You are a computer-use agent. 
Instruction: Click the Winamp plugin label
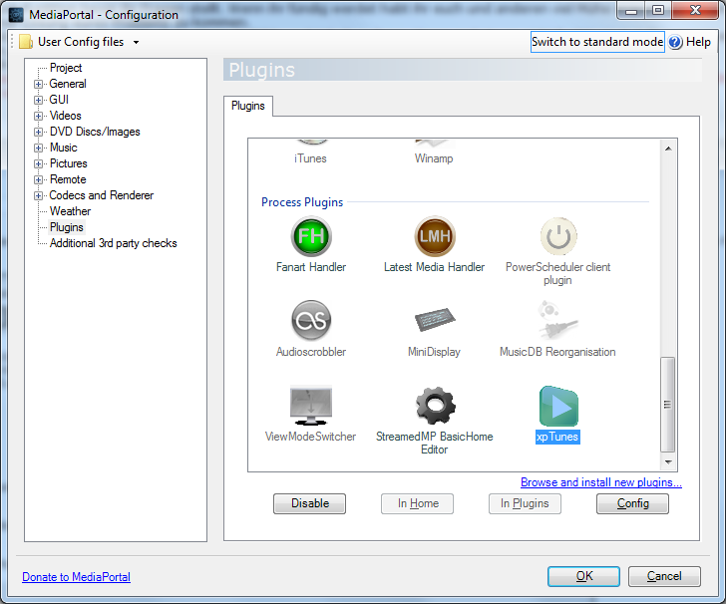pyautogui.click(x=434, y=158)
